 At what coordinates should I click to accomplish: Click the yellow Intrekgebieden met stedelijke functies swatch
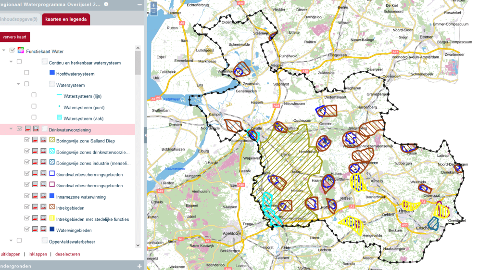coord(52,219)
